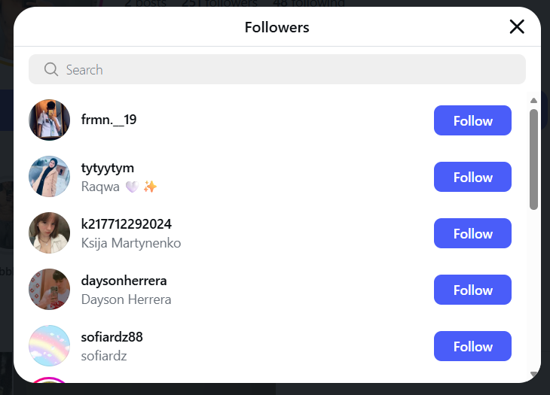This screenshot has width=550, height=395.
Task: Open frmn.__19 profile picture
Action: click(x=50, y=120)
